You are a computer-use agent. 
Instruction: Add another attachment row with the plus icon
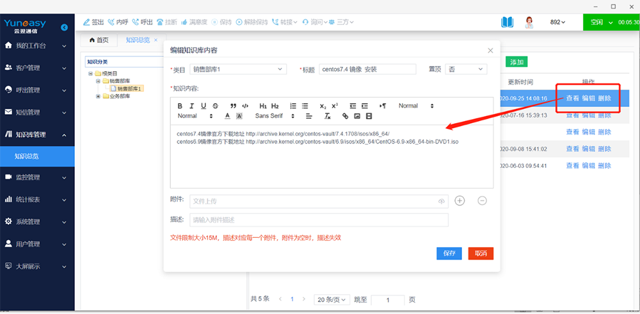[460, 201]
